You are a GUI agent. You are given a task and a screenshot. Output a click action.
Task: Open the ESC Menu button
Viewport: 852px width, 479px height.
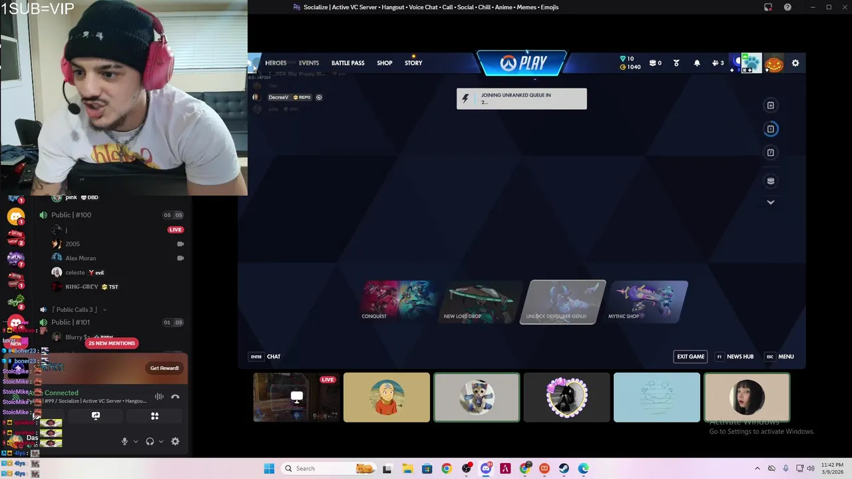click(x=779, y=357)
